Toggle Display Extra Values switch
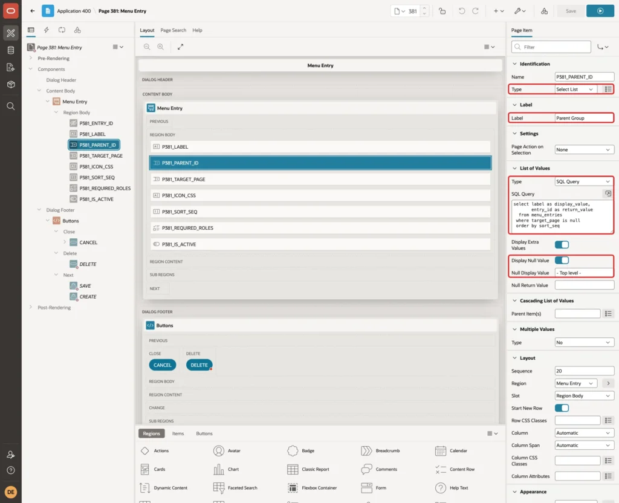 (562, 245)
